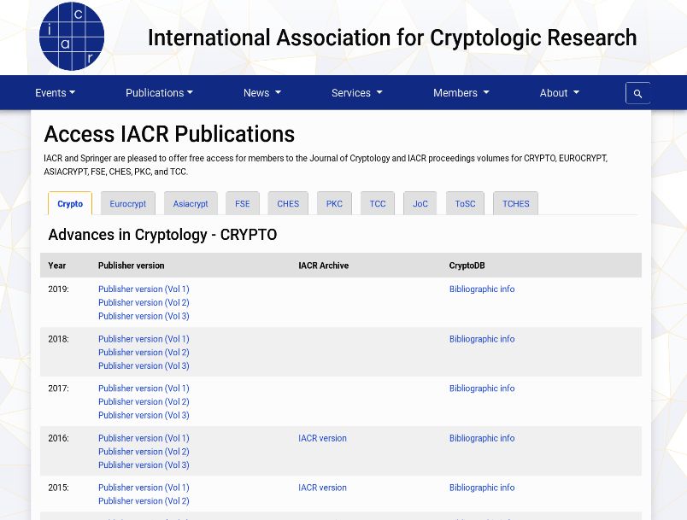Click the 2019: year cell

point(59,289)
